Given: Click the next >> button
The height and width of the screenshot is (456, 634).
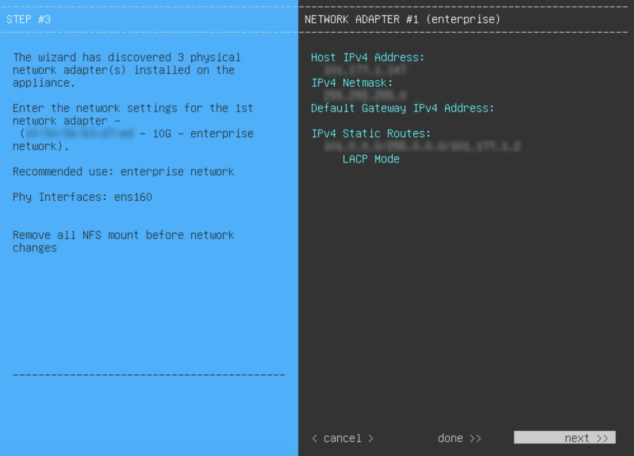Looking at the screenshot, I should [x=565, y=438].
